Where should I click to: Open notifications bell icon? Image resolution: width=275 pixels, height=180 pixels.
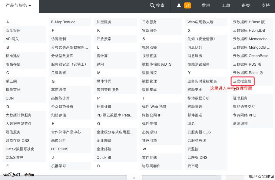179,5
